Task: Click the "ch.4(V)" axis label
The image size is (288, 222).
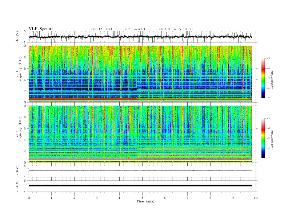Action: (x=17, y=186)
